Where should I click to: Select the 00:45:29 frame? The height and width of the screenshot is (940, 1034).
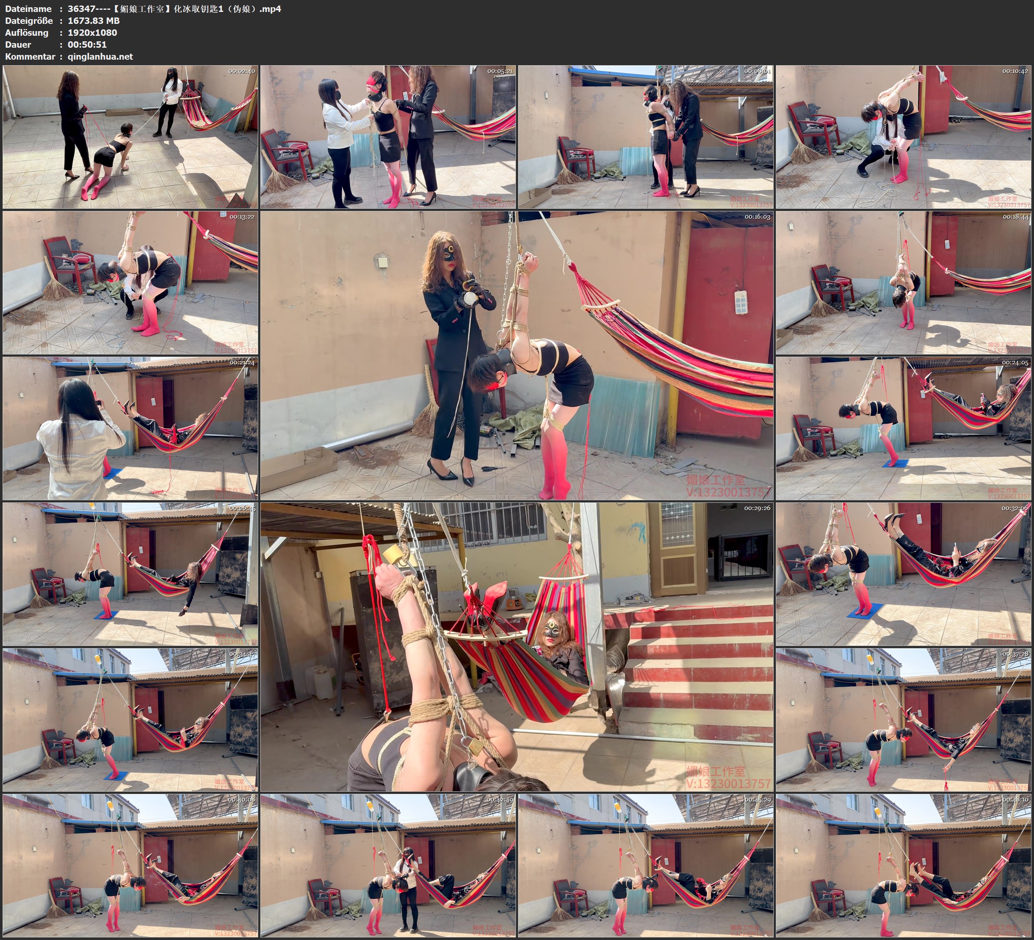646,865
